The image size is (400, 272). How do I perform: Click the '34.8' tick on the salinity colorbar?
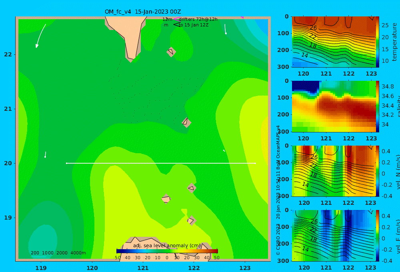(x=388, y=86)
